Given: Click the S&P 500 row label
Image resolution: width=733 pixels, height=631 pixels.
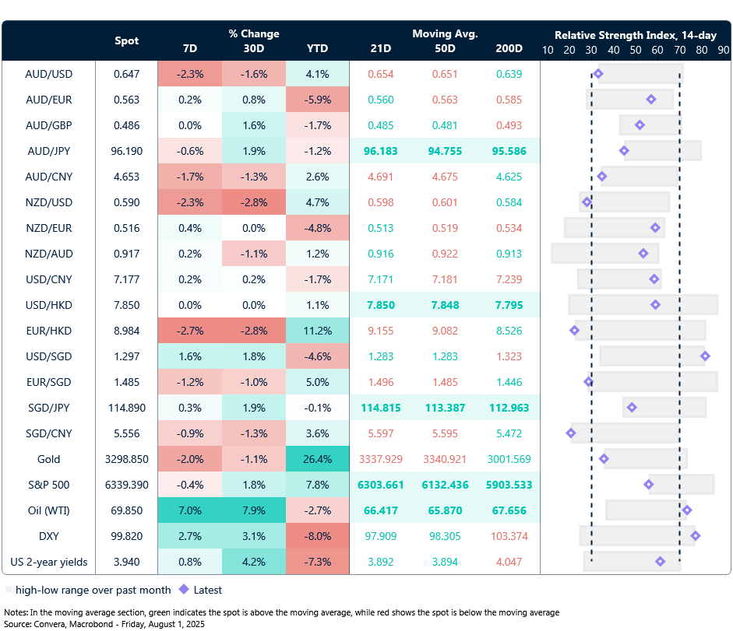Looking at the screenshot, I should click(48, 485).
